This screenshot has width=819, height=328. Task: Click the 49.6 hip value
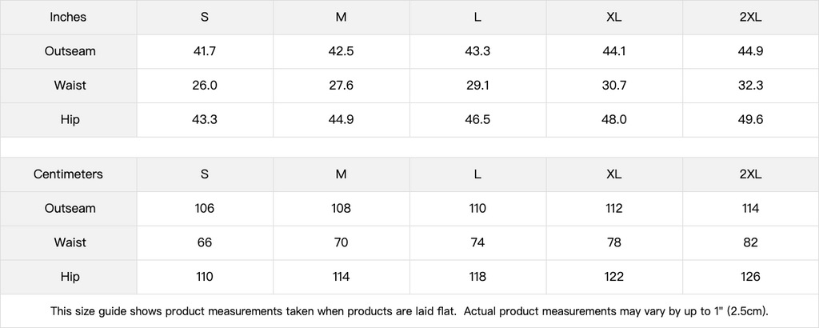tap(750, 119)
